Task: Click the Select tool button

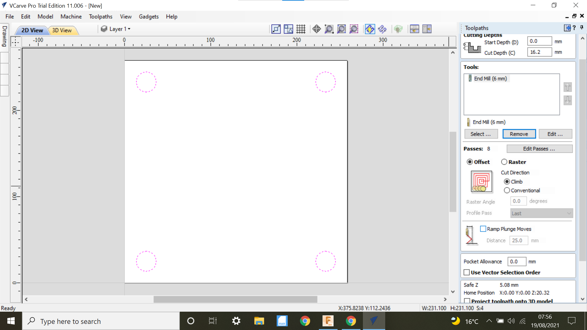Action: pyautogui.click(x=481, y=134)
